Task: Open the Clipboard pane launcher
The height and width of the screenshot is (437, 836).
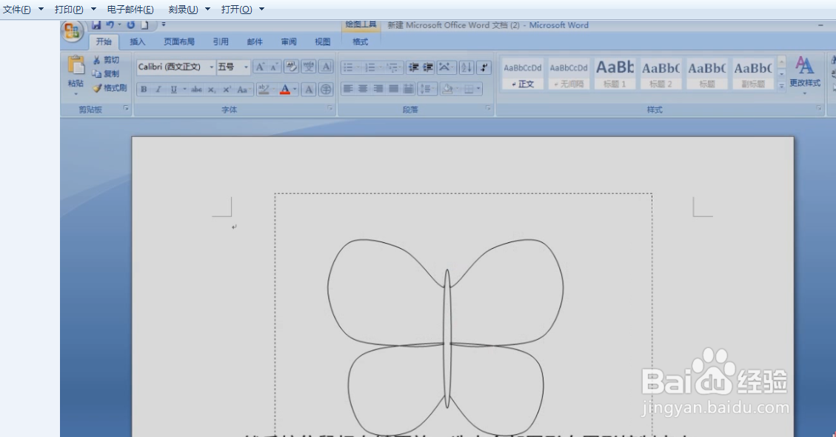Action: 126,108
